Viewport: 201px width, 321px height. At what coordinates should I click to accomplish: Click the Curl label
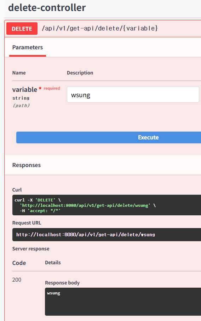(x=17, y=190)
